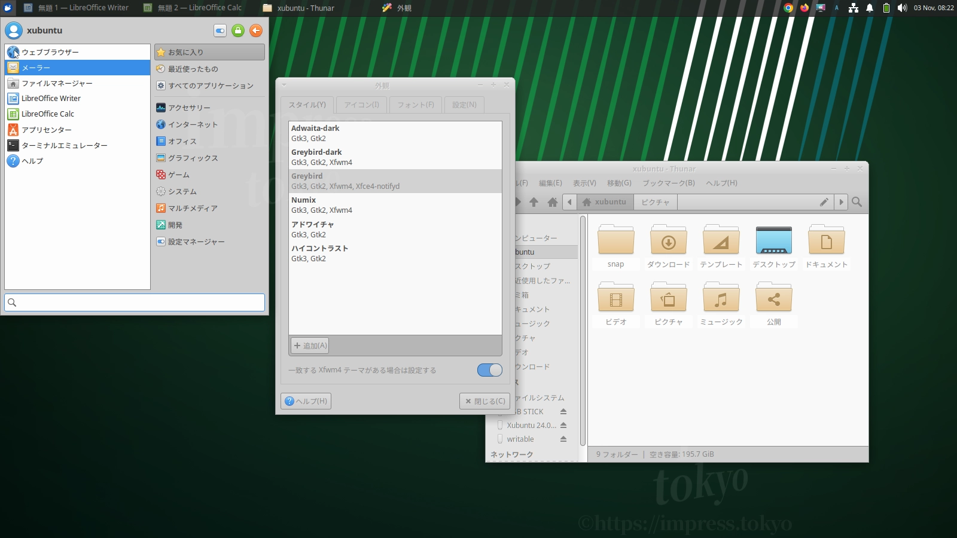Select the アドワイチャ theme
Viewport: 957px width, 538px height.
coord(395,230)
